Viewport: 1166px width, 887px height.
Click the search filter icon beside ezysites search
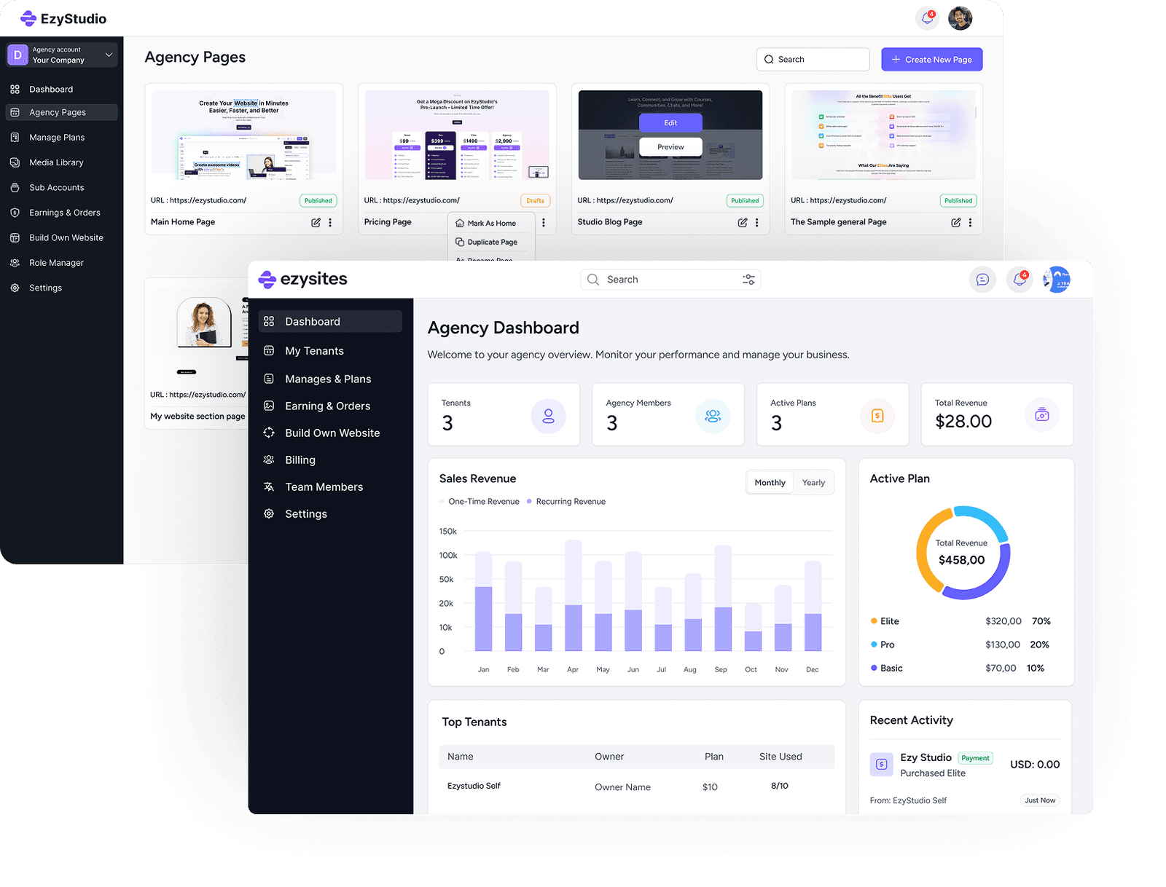click(x=748, y=279)
